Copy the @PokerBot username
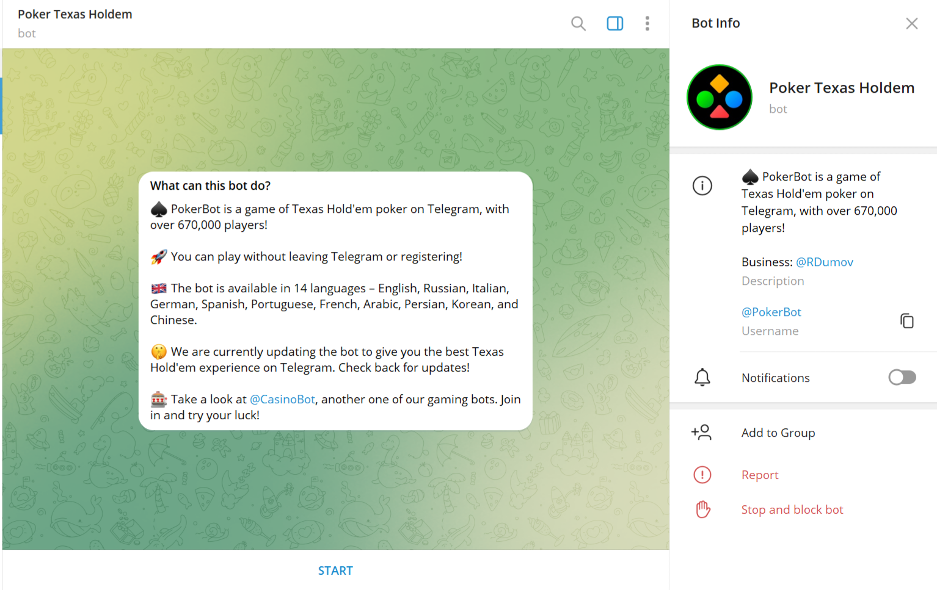Image resolution: width=937 pixels, height=590 pixels. [x=907, y=321]
